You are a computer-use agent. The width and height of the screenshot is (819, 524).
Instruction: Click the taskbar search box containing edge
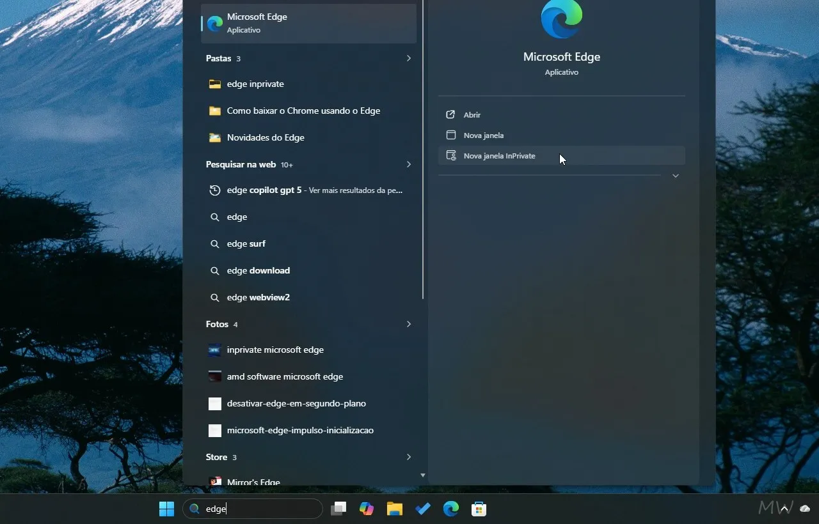253,509
